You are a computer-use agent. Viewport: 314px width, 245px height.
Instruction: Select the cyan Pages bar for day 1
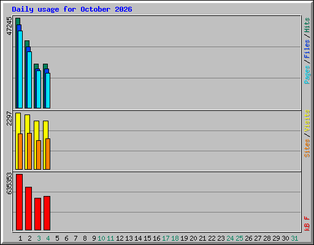(20, 69)
